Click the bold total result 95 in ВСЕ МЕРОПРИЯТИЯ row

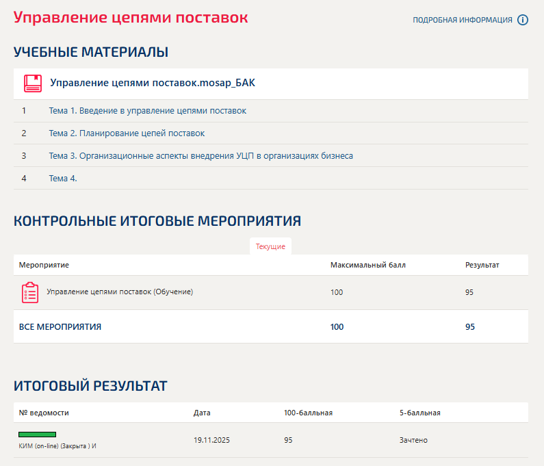tap(469, 327)
